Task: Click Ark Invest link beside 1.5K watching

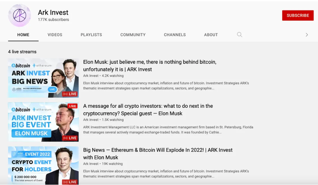Action: [x=91, y=120]
